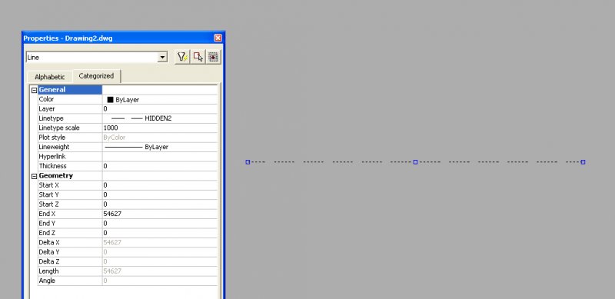615x299 pixels.
Task: Click the Quick Select filter icon
Action: pyautogui.click(x=182, y=58)
